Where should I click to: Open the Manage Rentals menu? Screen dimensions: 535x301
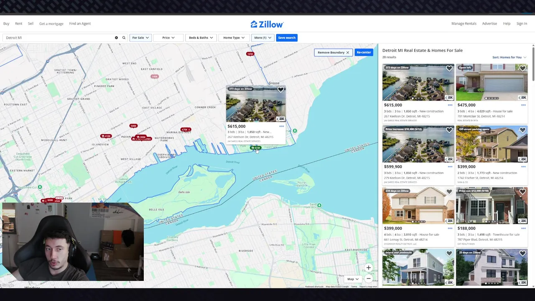464,23
